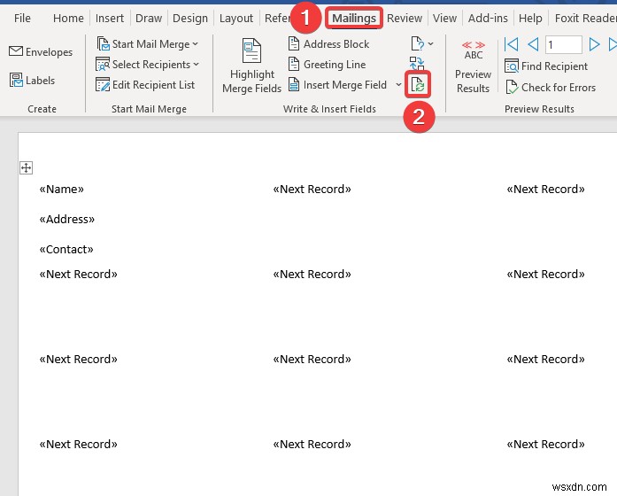This screenshot has height=496, width=617.
Task: Open Select Recipients dropdown
Action: click(148, 65)
